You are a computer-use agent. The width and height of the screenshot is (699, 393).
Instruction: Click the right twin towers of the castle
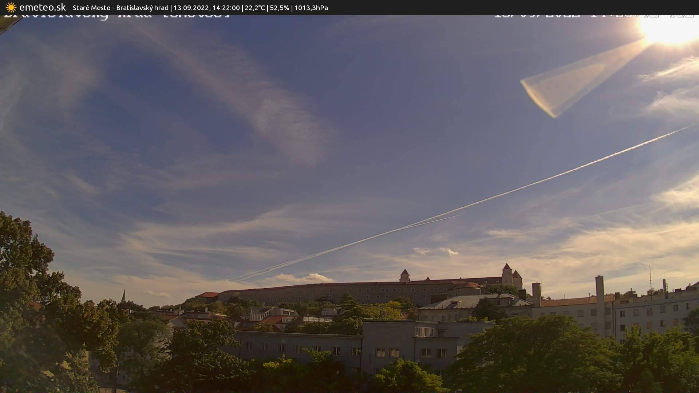tap(511, 275)
